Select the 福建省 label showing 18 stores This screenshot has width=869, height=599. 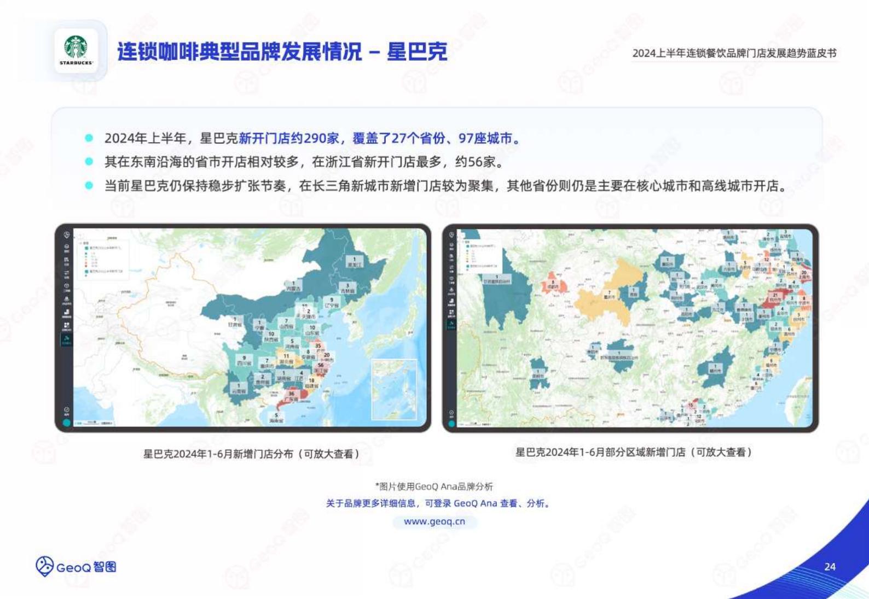(311, 383)
